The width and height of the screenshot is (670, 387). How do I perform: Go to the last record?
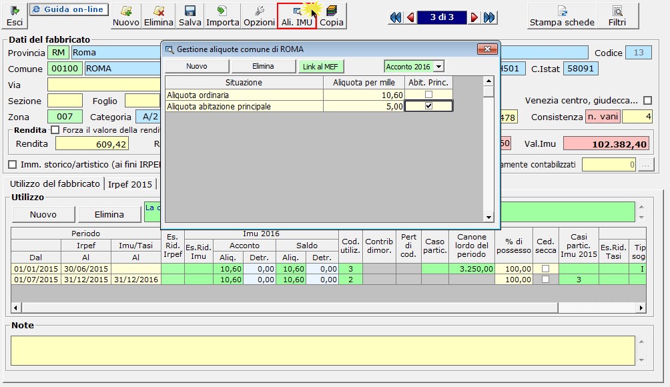489,17
